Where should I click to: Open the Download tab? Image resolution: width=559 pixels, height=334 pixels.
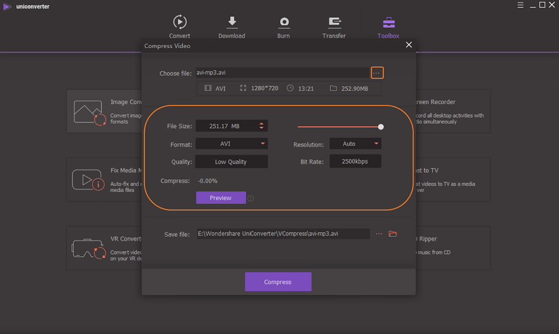[231, 27]
